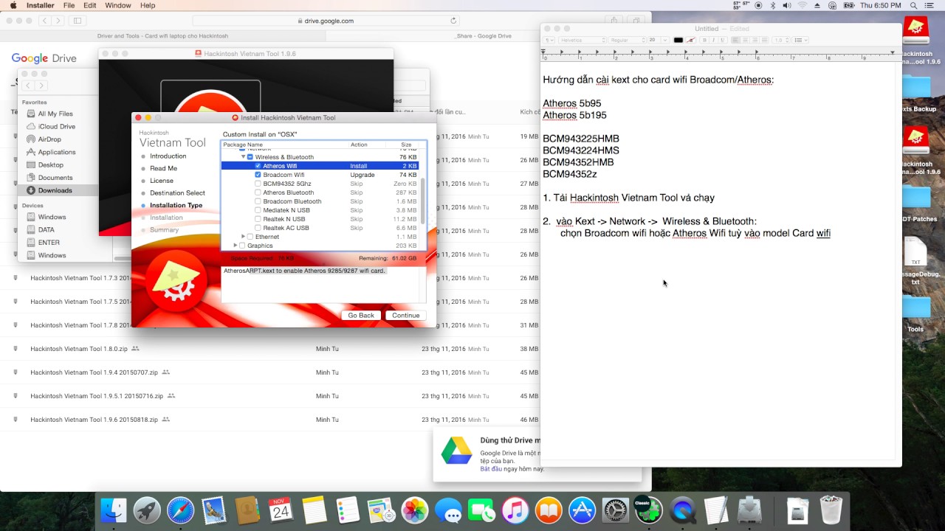Viewport: 945px width, 531px height.
Task: Open TextEdit paragraph styles dropdown
Action: click(549, 40)
